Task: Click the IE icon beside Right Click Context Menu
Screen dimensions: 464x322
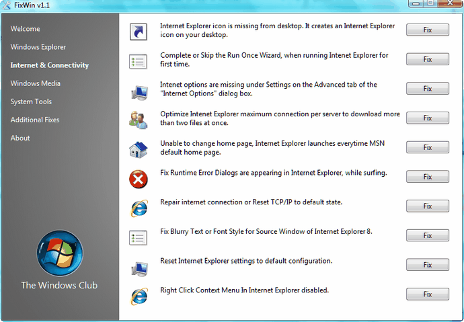Action: click(x=139, y=296)
